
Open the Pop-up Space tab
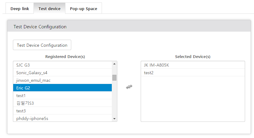click(x=84, y=9)
